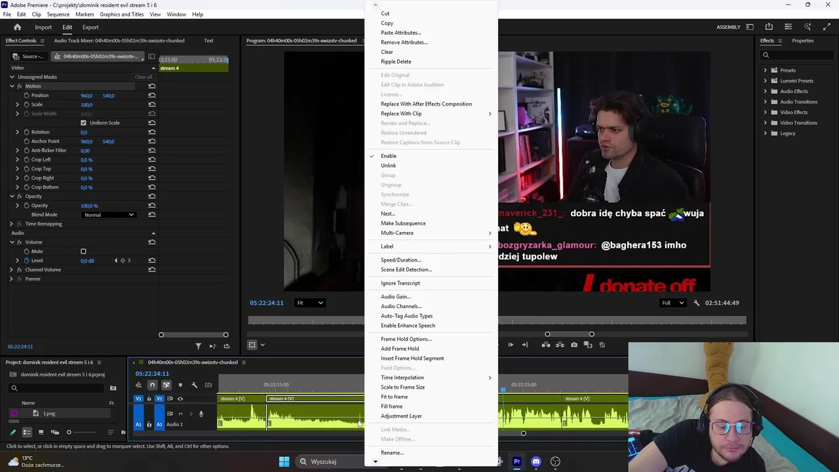Click Extract button in Program monitor
This screenshot has width=839, height=472.
560,345
